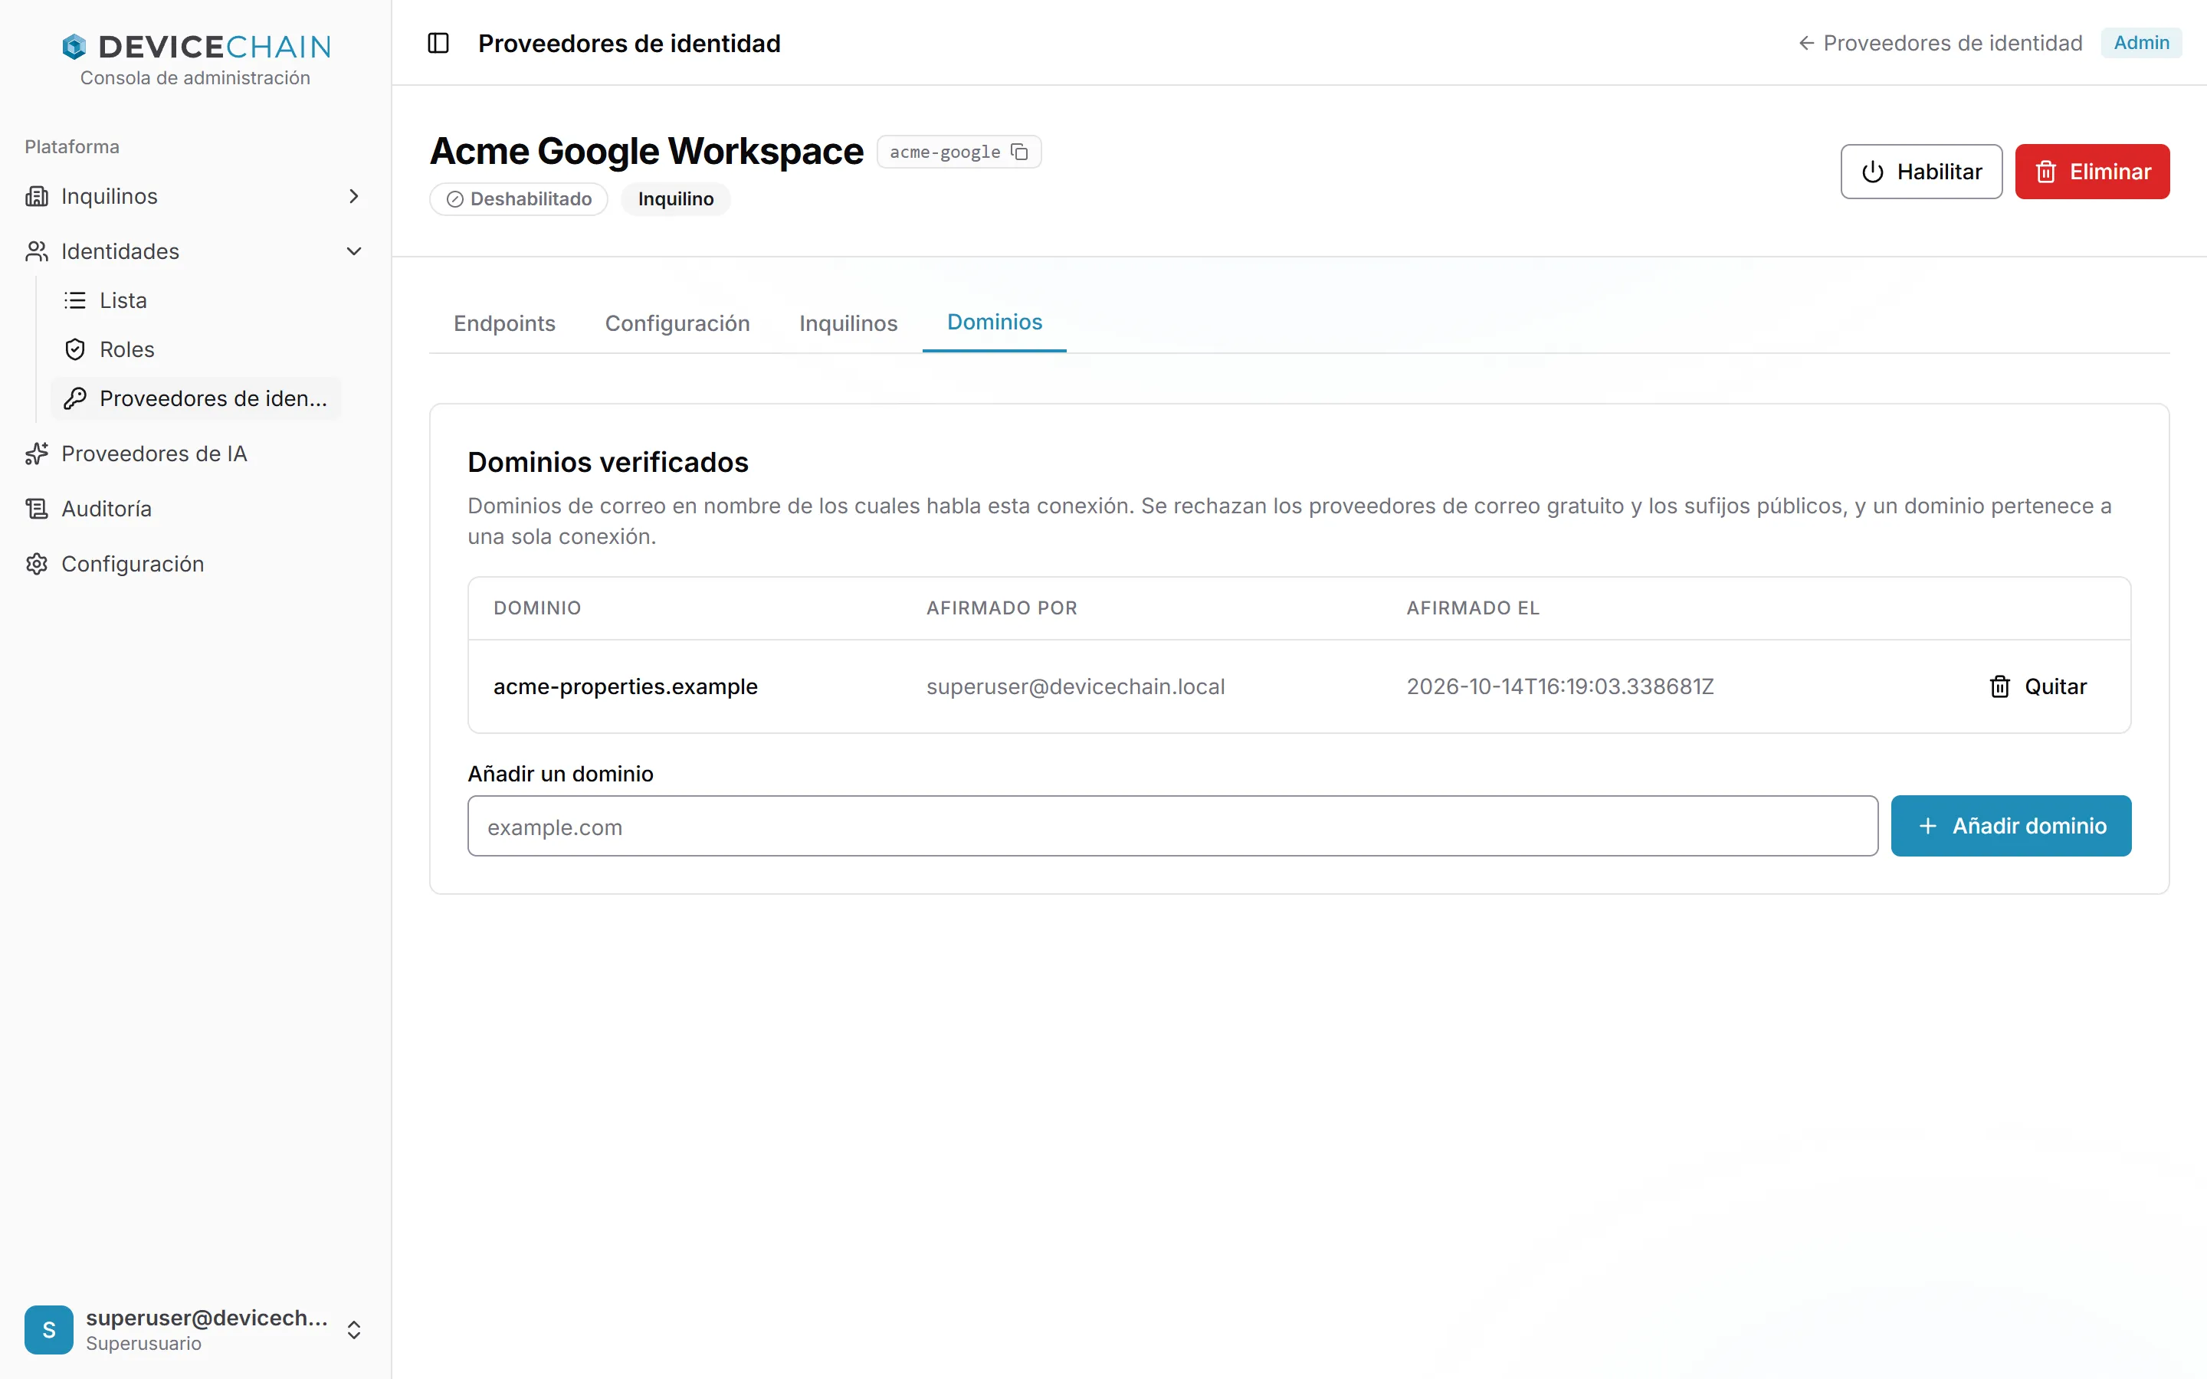Select Proveedores de iden... in sidebar

click(x=196, y=398)
